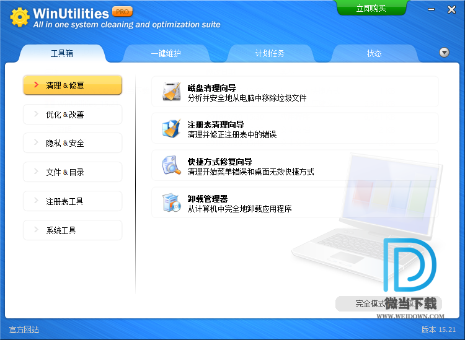Viewport: 465px width, 340px height.
Task: Click the green 立即购买 buy button
Action: click(371, 8)
